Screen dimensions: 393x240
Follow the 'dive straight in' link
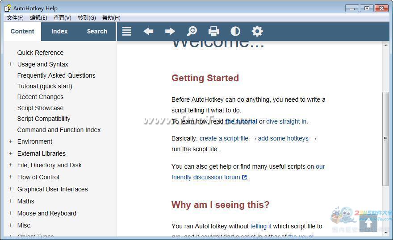click(x=286, y=121)
